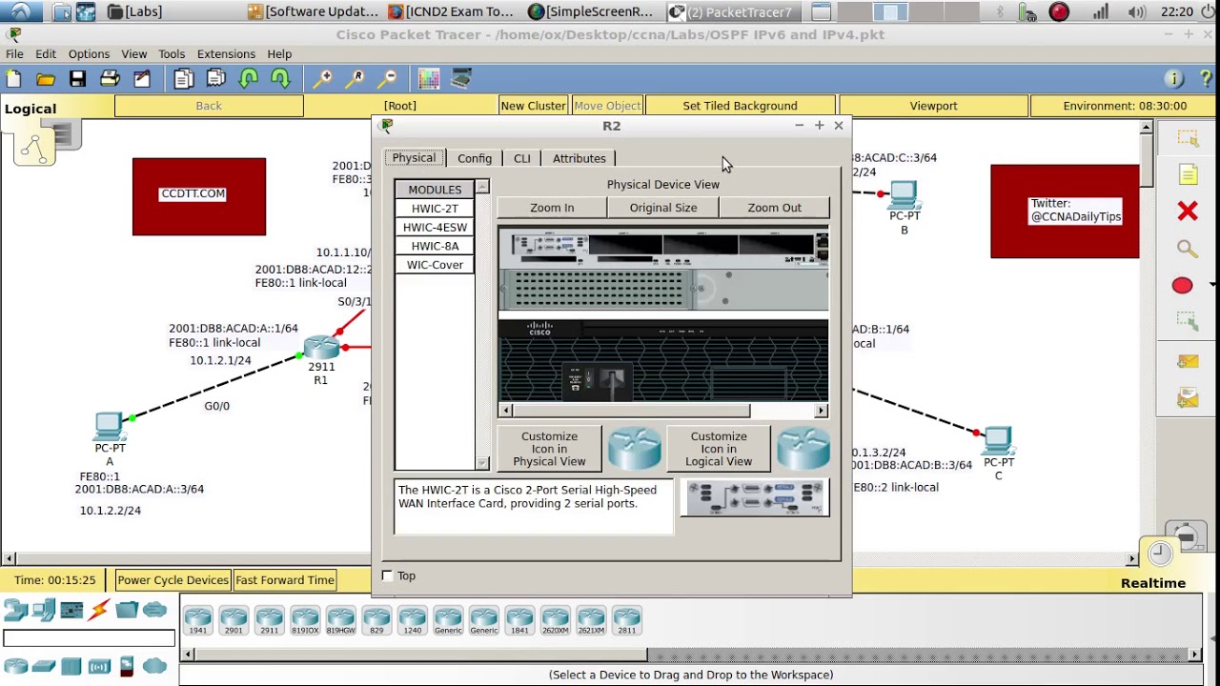
Task: Pick the 2811 router device
Action: [x=626, y=620]
